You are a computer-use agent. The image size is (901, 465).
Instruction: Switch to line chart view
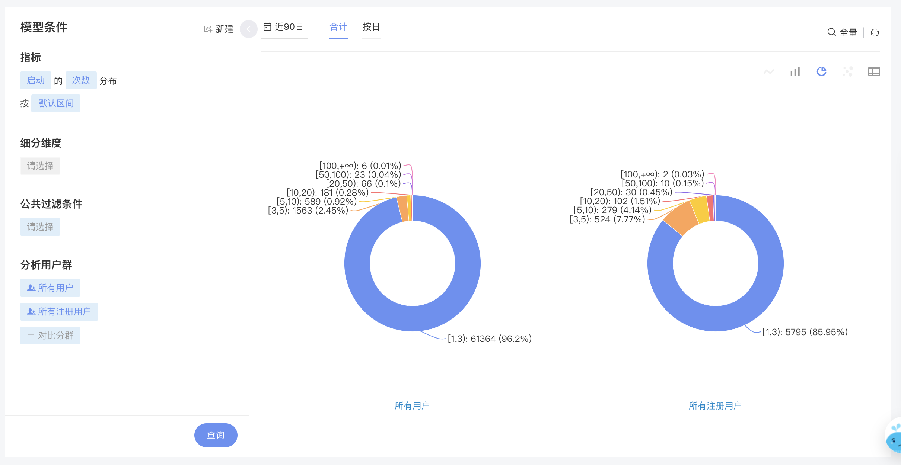point(768,71)
